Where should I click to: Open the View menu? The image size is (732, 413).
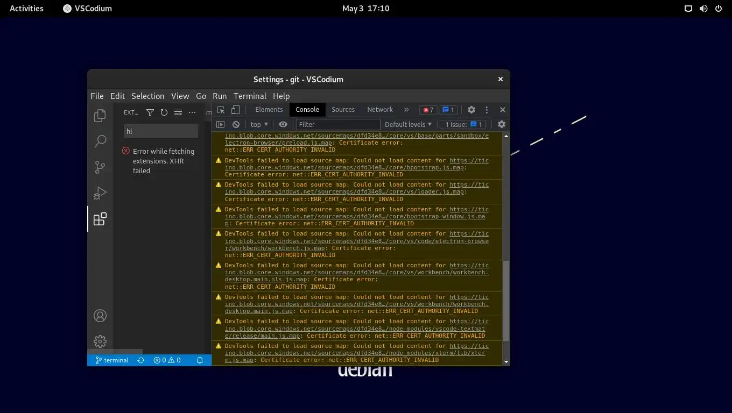180,96
